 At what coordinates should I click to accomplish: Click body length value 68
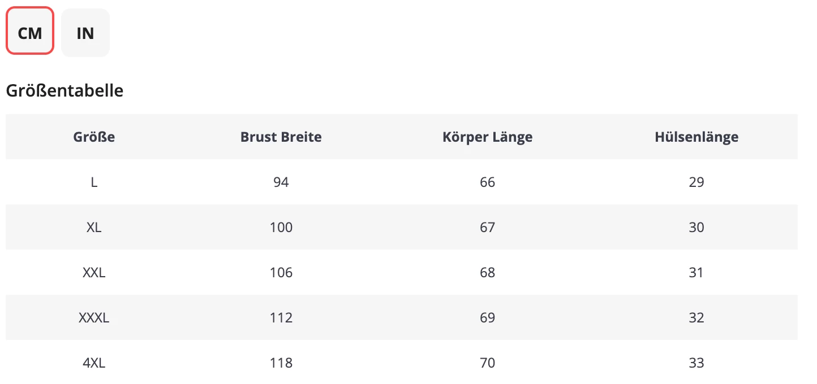coord(487,272)
